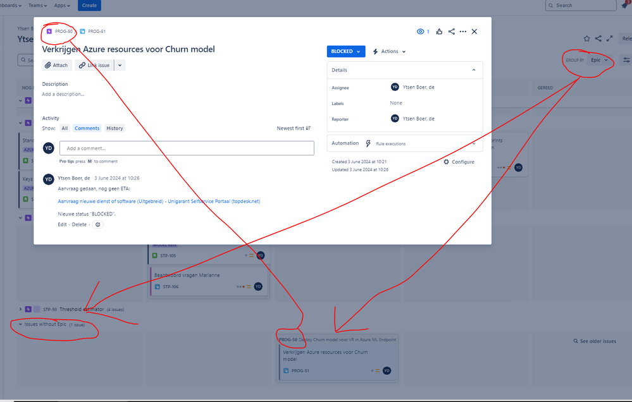Screen dimensions: 632x402
Task: Click the share icon in the issue dialog
Action: 451,31
